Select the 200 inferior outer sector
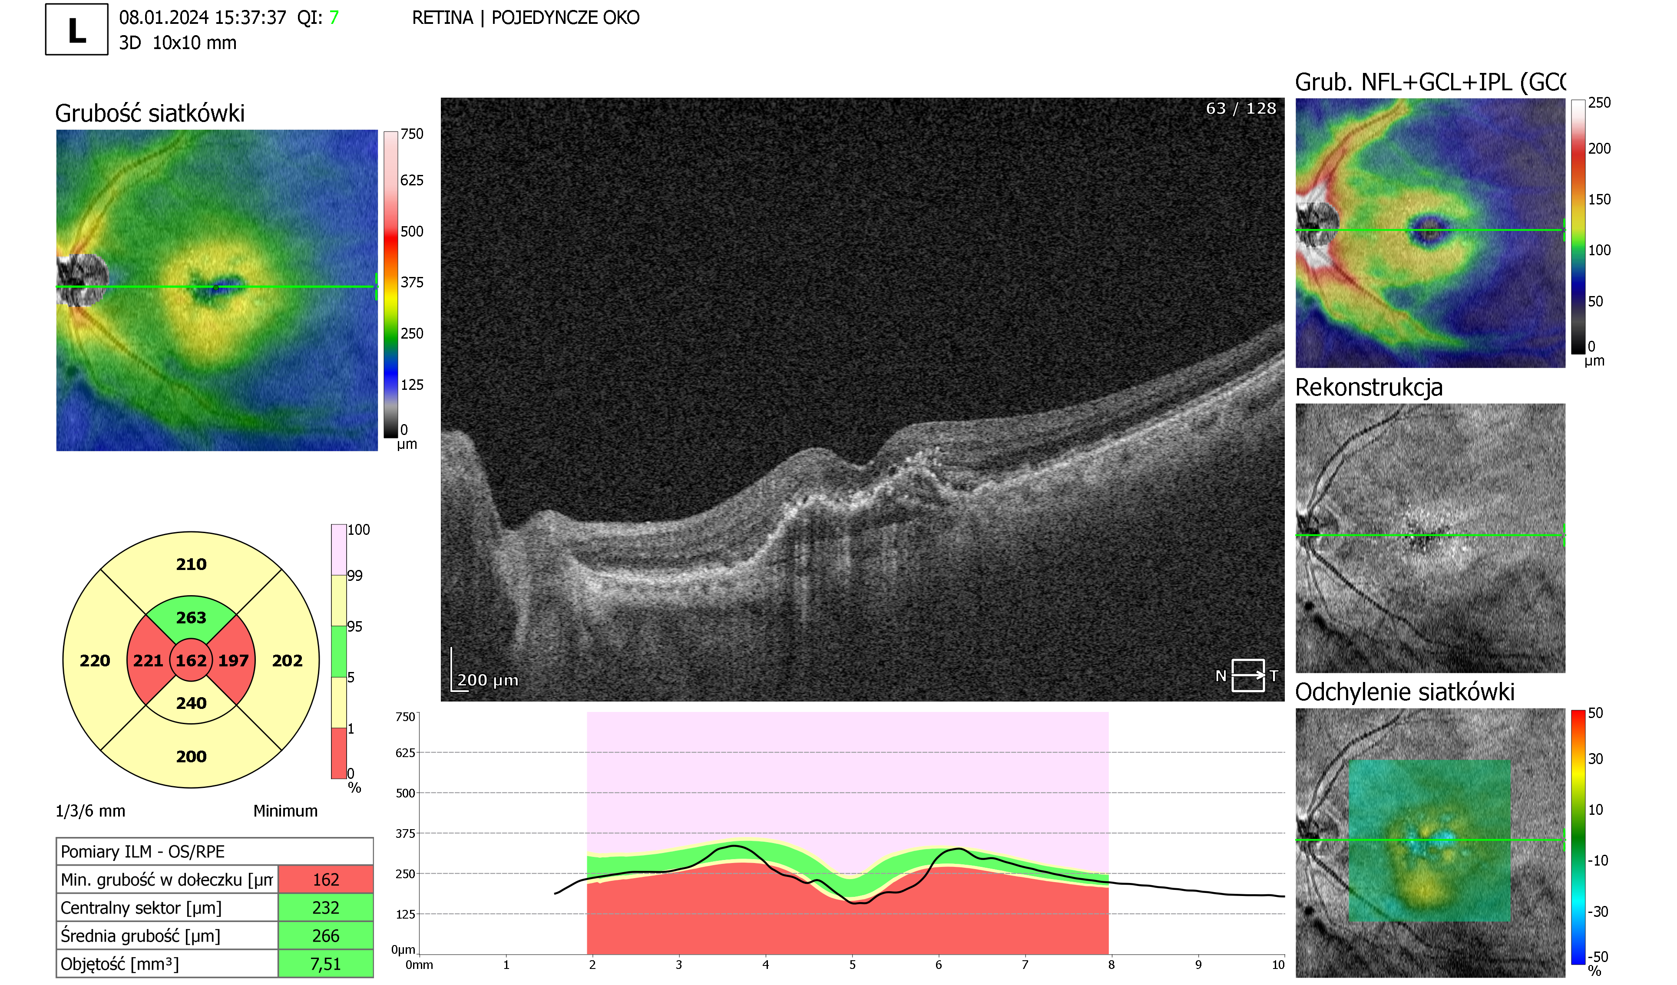Image resolution: width=1677 pixels, height=985 pixels. [x=191, y=756]
